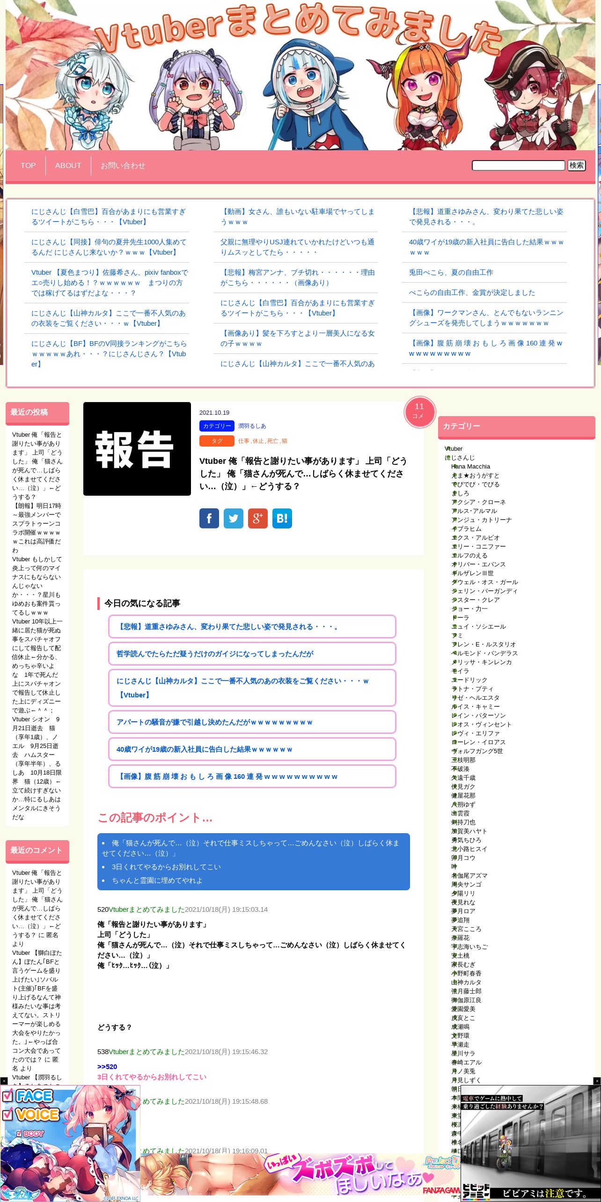Open link 道重さゆみさん in top headline box

coord(486,217)
